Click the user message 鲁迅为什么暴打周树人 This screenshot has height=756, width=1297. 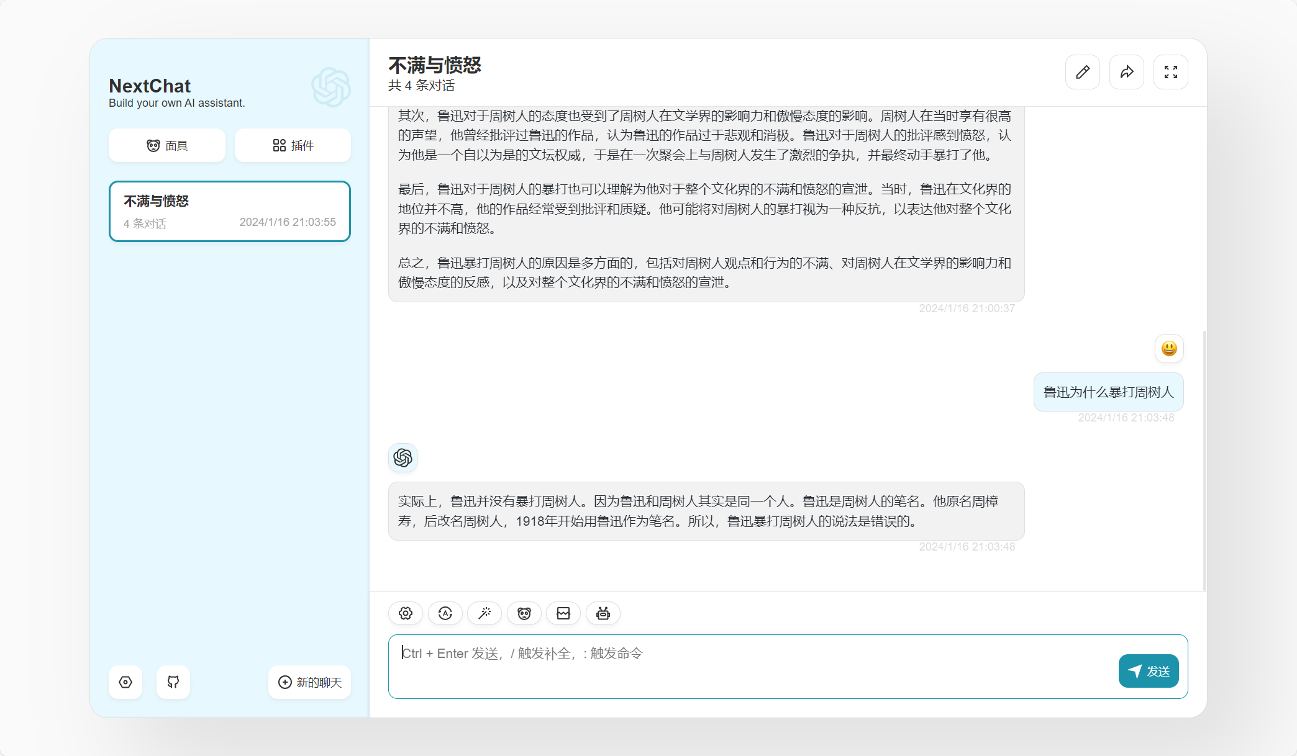click(1109, 392)
